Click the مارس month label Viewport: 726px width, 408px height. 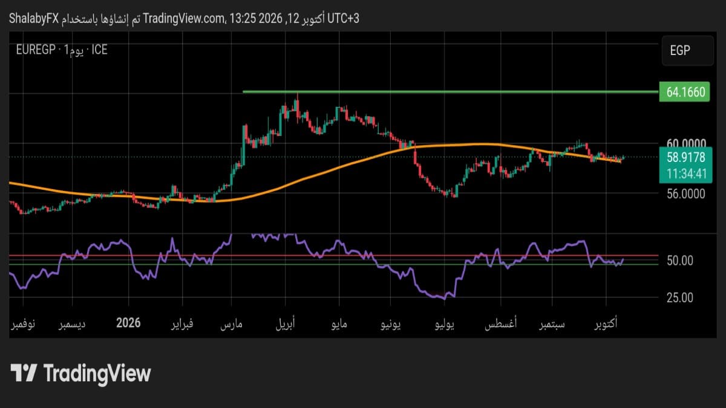tap(231, 323)
